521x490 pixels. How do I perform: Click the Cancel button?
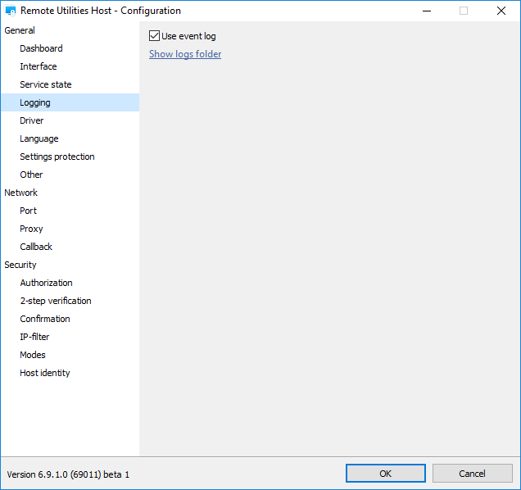[x=472, y=473]
